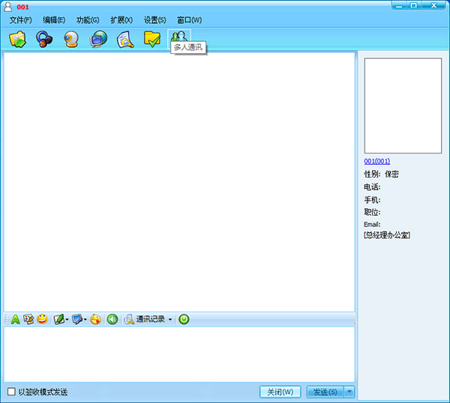Open the 文件(F) menu
450x403 pixels.
point(21,20)
